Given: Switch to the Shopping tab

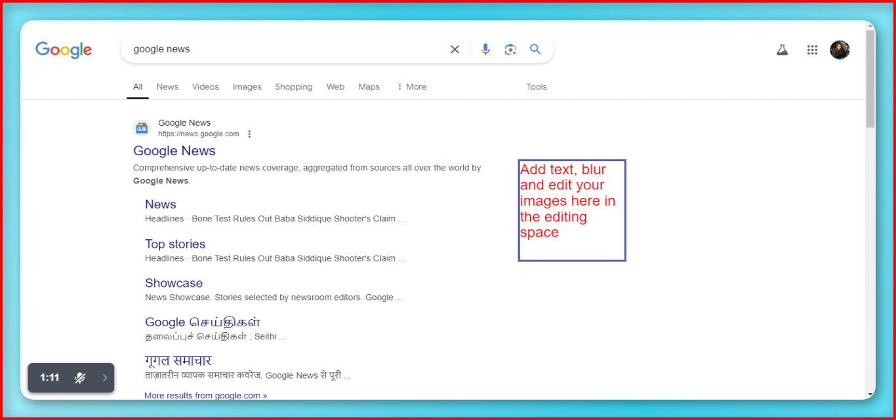Looking at the screenshot, I should (294, 86).
